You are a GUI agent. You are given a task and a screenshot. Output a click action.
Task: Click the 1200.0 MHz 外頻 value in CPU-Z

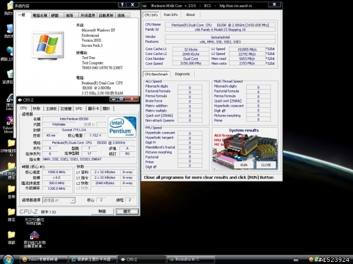click(56, 189)
